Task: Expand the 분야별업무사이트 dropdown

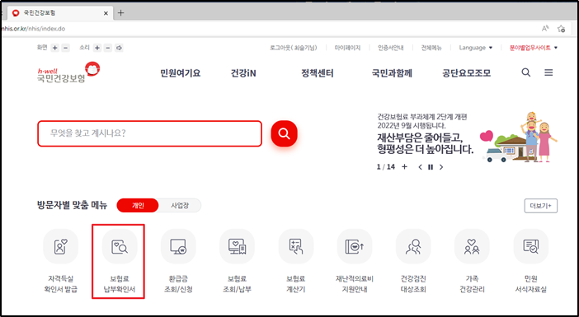Action: click(534, 48)
